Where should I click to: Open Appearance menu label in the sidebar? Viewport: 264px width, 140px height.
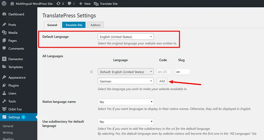(x=17, y=77)
